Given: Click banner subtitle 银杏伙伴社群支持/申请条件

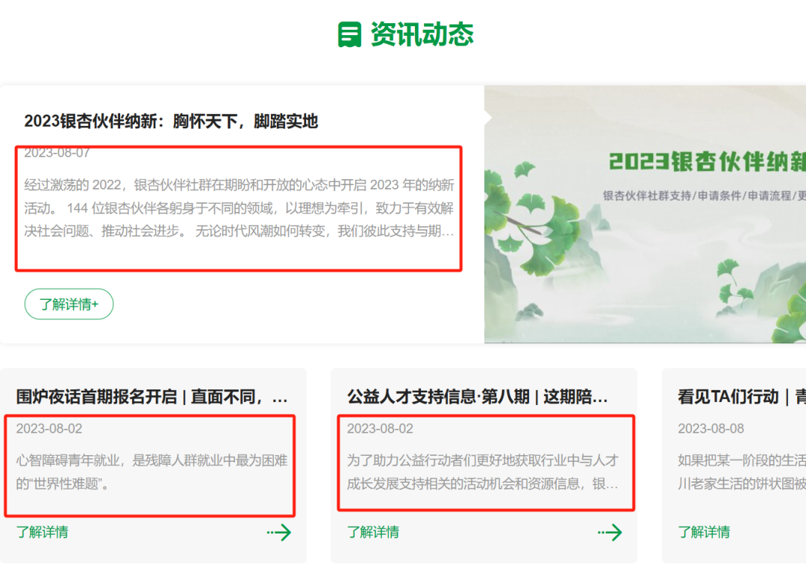Looking at the screenshot, I should pos(705,195).
